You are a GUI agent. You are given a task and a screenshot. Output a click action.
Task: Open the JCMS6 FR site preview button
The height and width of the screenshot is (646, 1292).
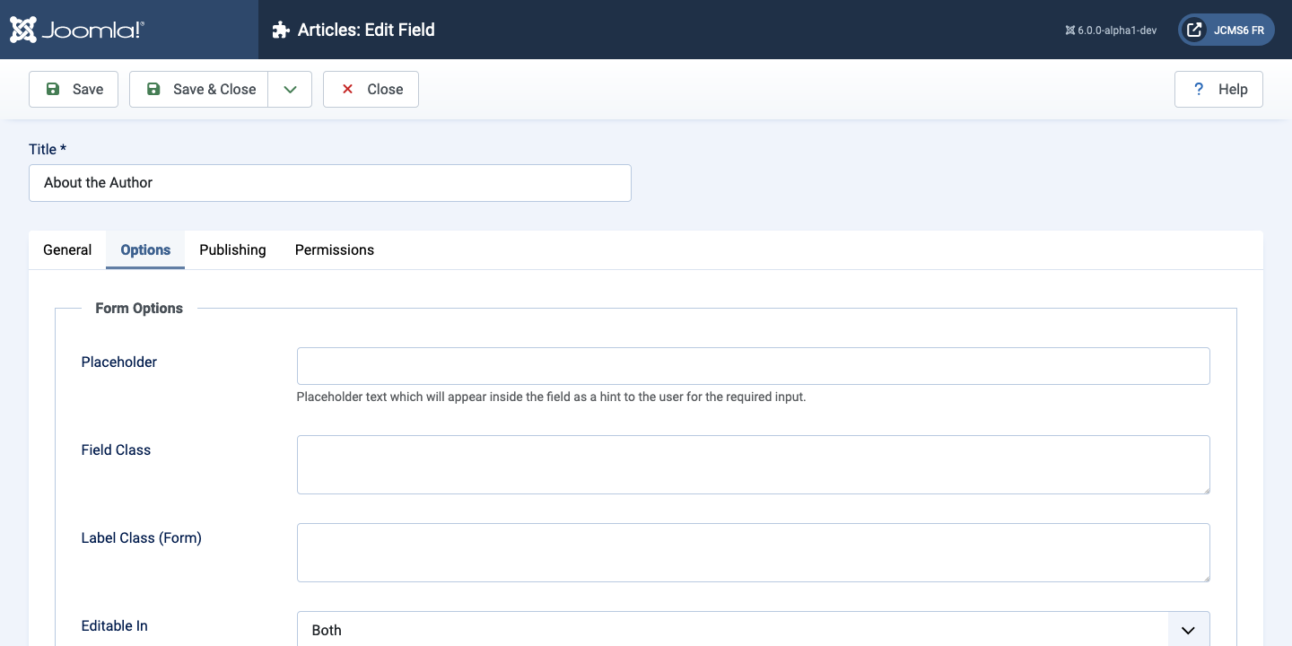click(1227, 30)
